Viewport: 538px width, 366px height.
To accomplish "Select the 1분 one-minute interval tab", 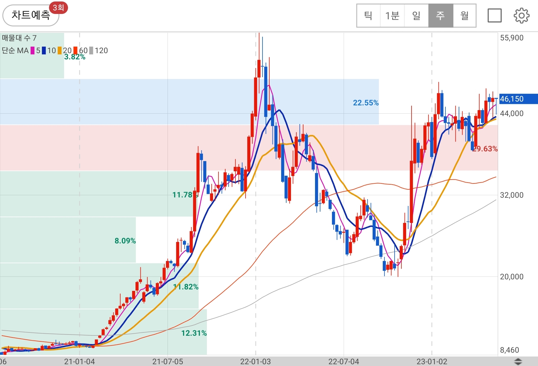I will [392, 16].
